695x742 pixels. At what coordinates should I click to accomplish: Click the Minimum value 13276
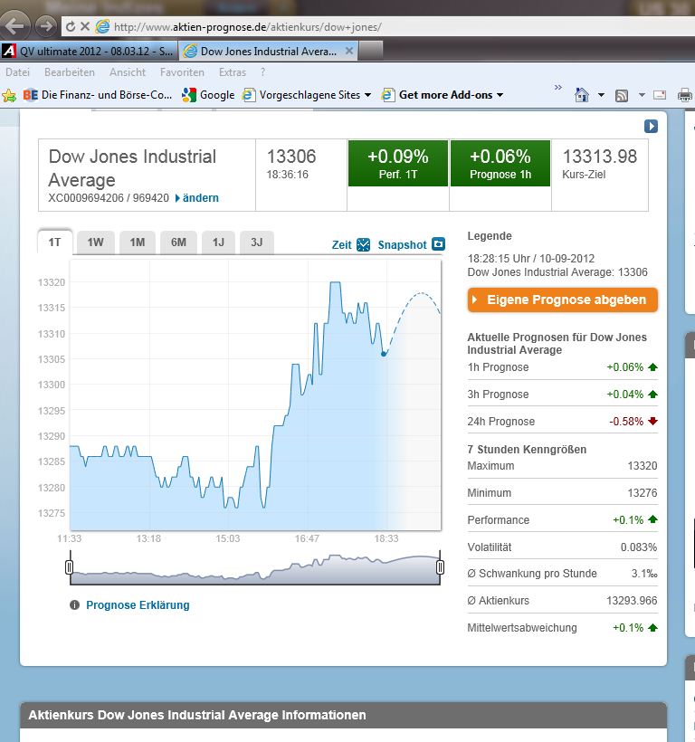pyautogui.click(x=642, y=492)
